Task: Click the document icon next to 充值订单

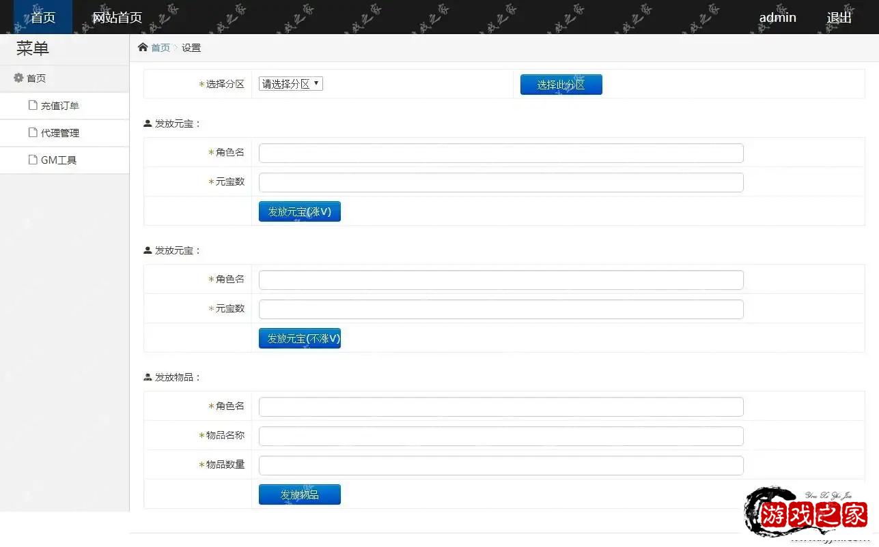Action: click(33, 105)
